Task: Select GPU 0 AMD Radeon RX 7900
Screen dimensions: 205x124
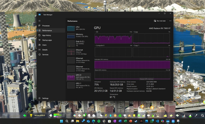Action: click(79, 77)
